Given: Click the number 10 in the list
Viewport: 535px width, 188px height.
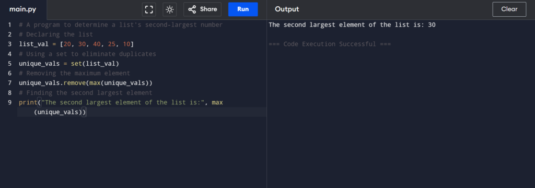Looking at the screenshot, I should [126, 44].
